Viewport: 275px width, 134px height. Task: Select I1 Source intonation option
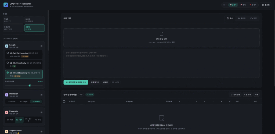pos(11,101)
